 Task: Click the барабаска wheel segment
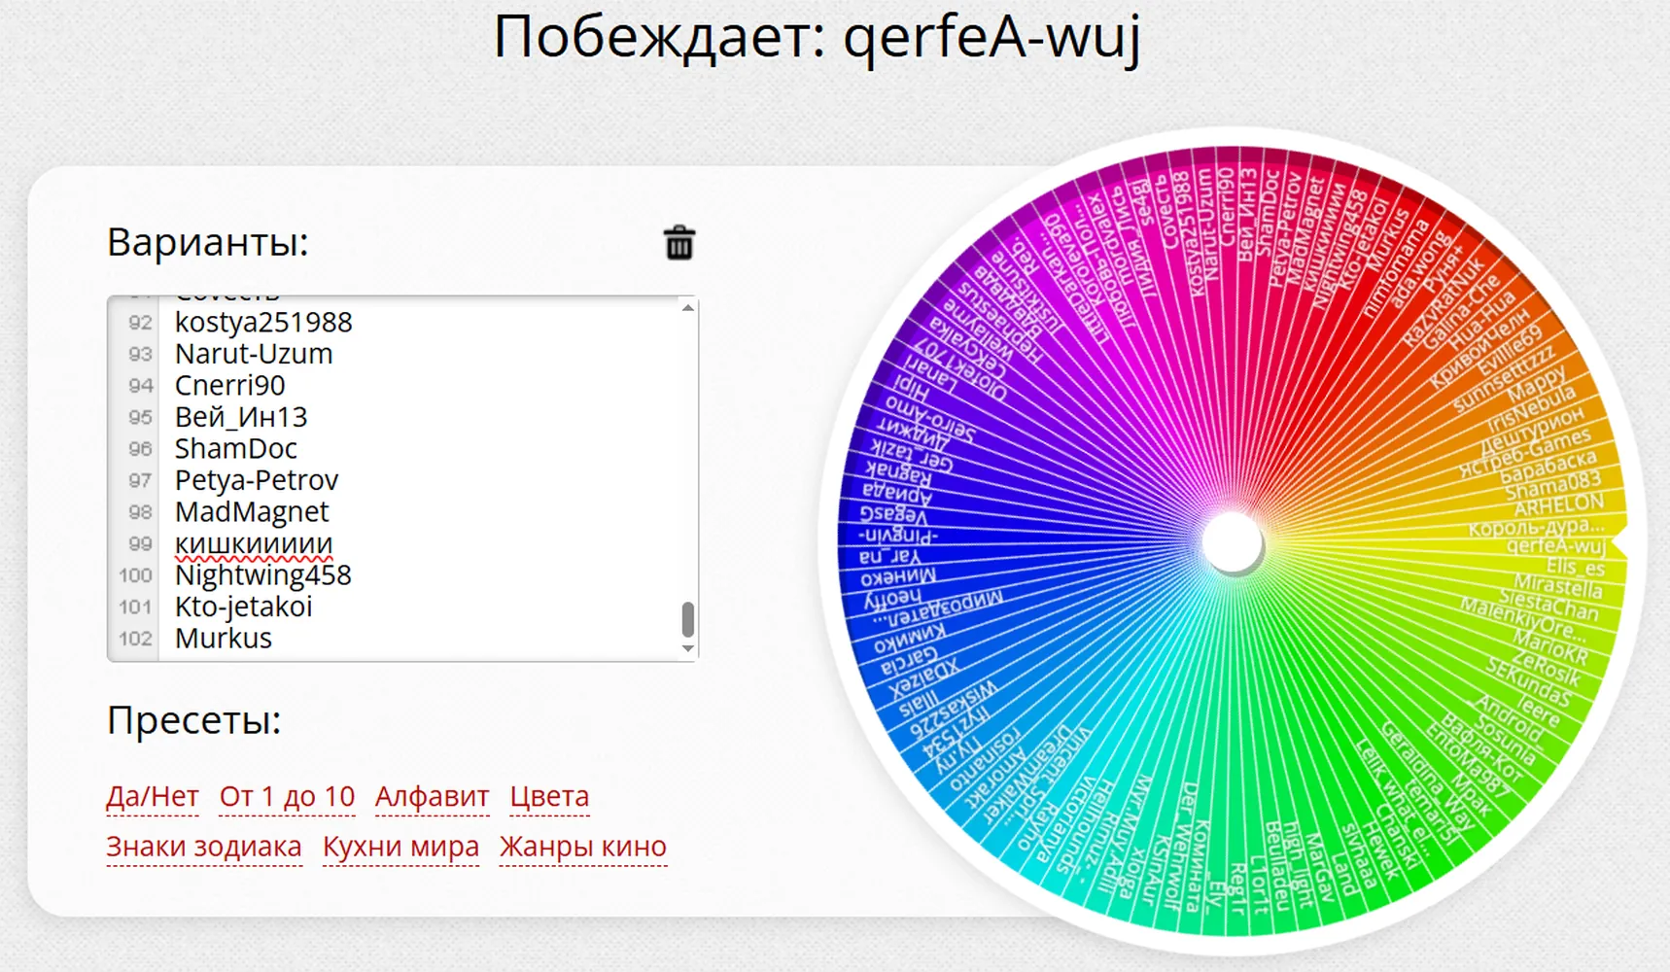(1548, 465)
